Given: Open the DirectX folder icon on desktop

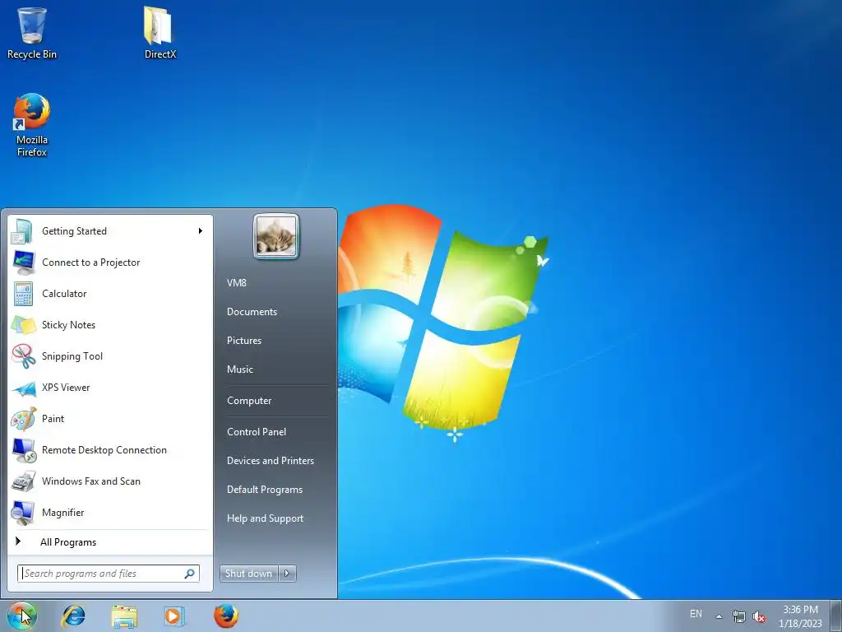Looking at the screenshot, I should tap(160, 32).
